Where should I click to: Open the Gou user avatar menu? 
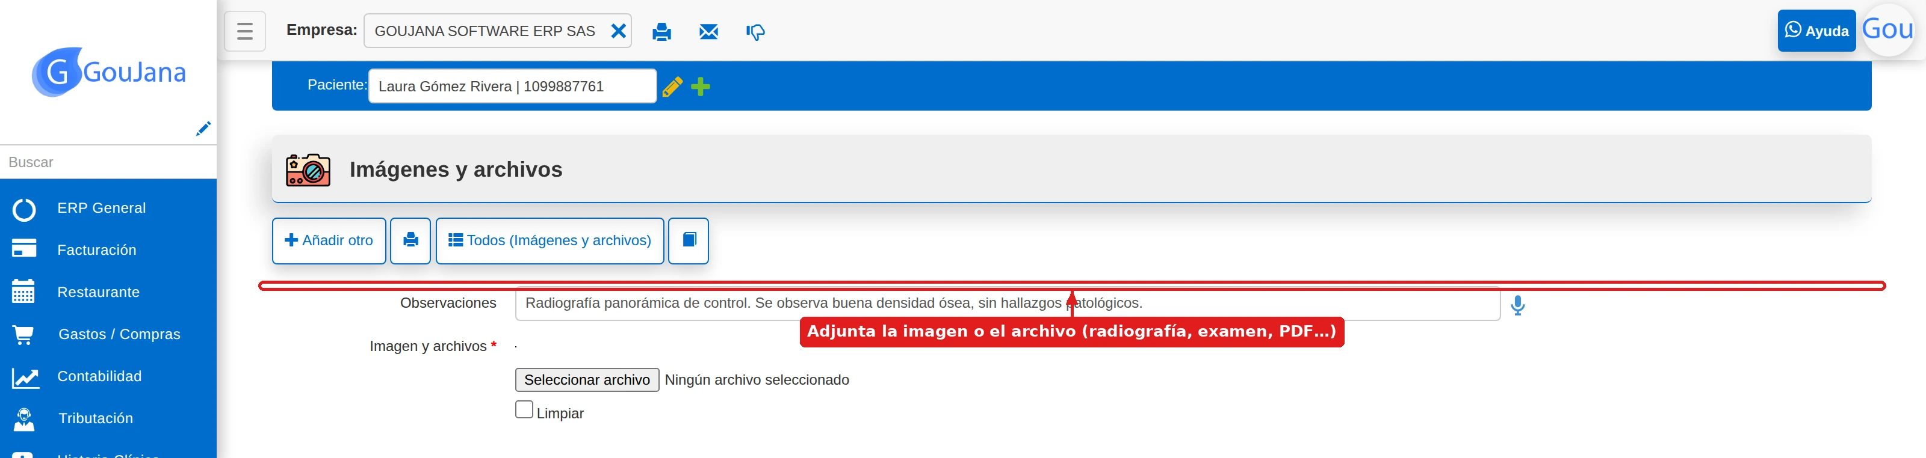(1888, 30)
